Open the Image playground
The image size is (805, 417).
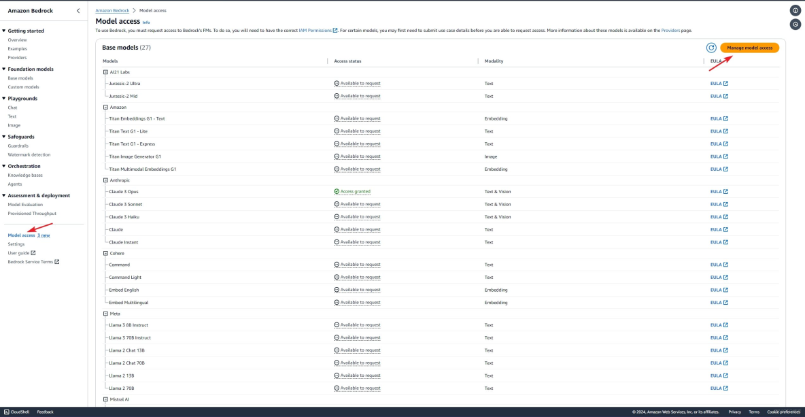(x=14, y=124)
